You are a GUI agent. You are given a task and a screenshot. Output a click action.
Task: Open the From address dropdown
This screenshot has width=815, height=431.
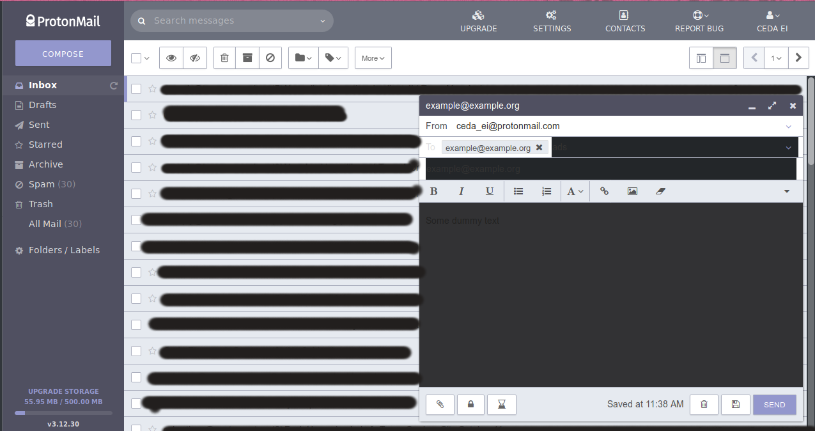[x=788, y=127]
